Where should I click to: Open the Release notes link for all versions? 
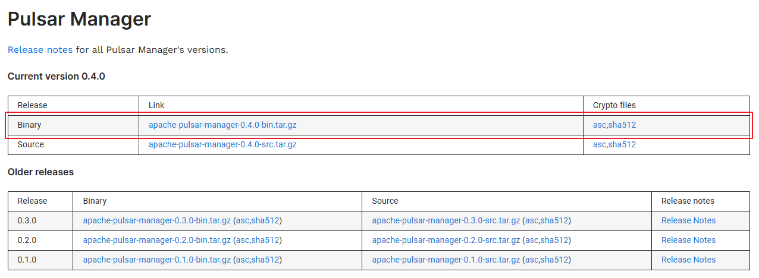coord(40,50)
